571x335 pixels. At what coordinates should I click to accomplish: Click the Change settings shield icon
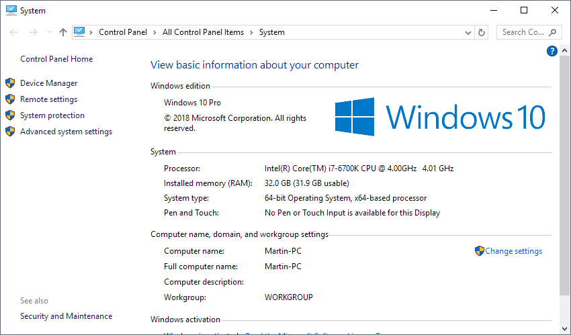[x=480, y=251]
